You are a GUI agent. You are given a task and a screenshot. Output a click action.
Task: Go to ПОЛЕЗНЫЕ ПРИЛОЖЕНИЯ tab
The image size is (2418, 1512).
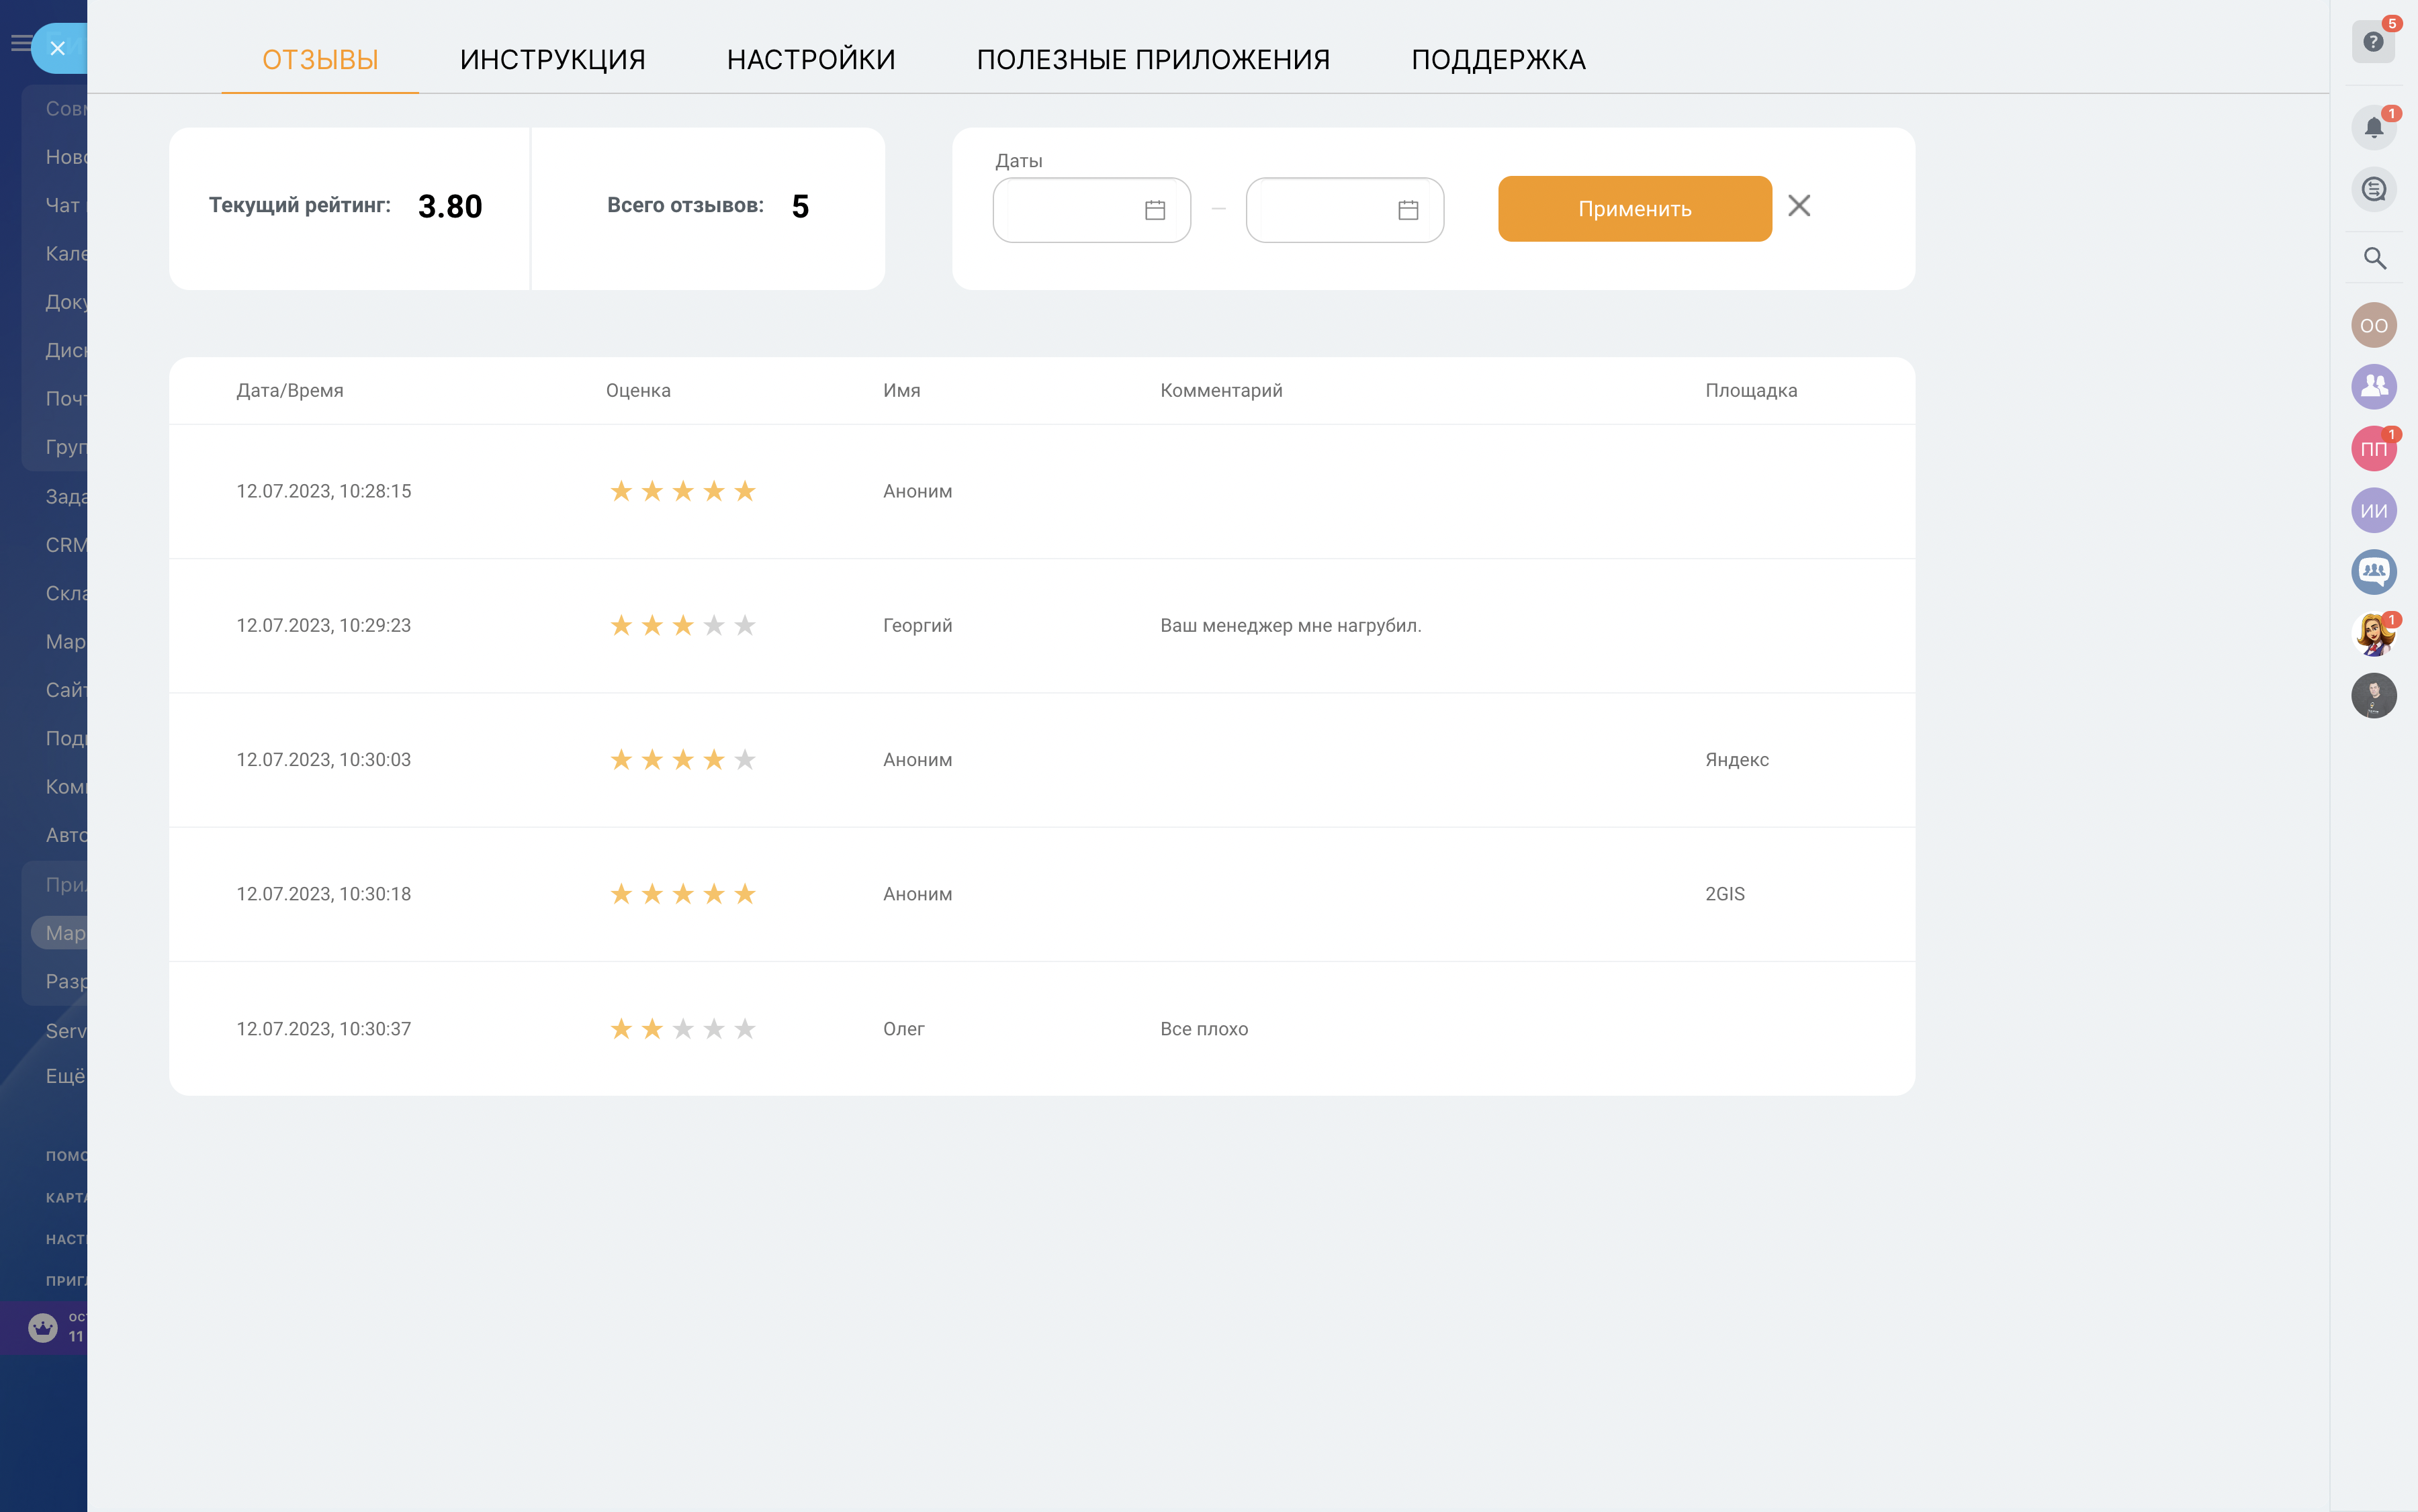[x=1153, y=60]
